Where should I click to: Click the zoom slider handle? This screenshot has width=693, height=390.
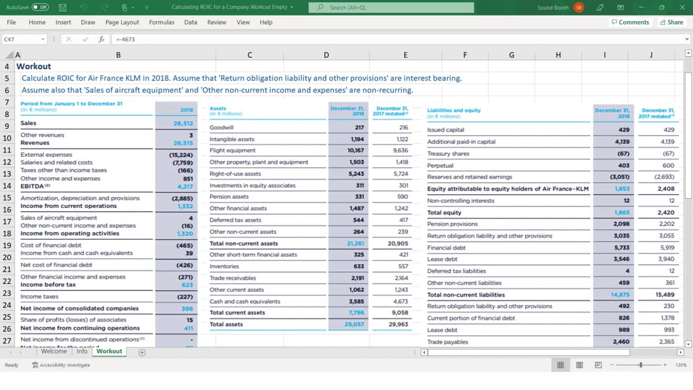click(640, 365)
